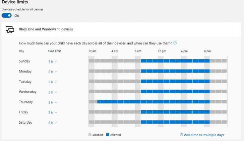
Task: Click the 8 pm time header
Action: point(207,51)
